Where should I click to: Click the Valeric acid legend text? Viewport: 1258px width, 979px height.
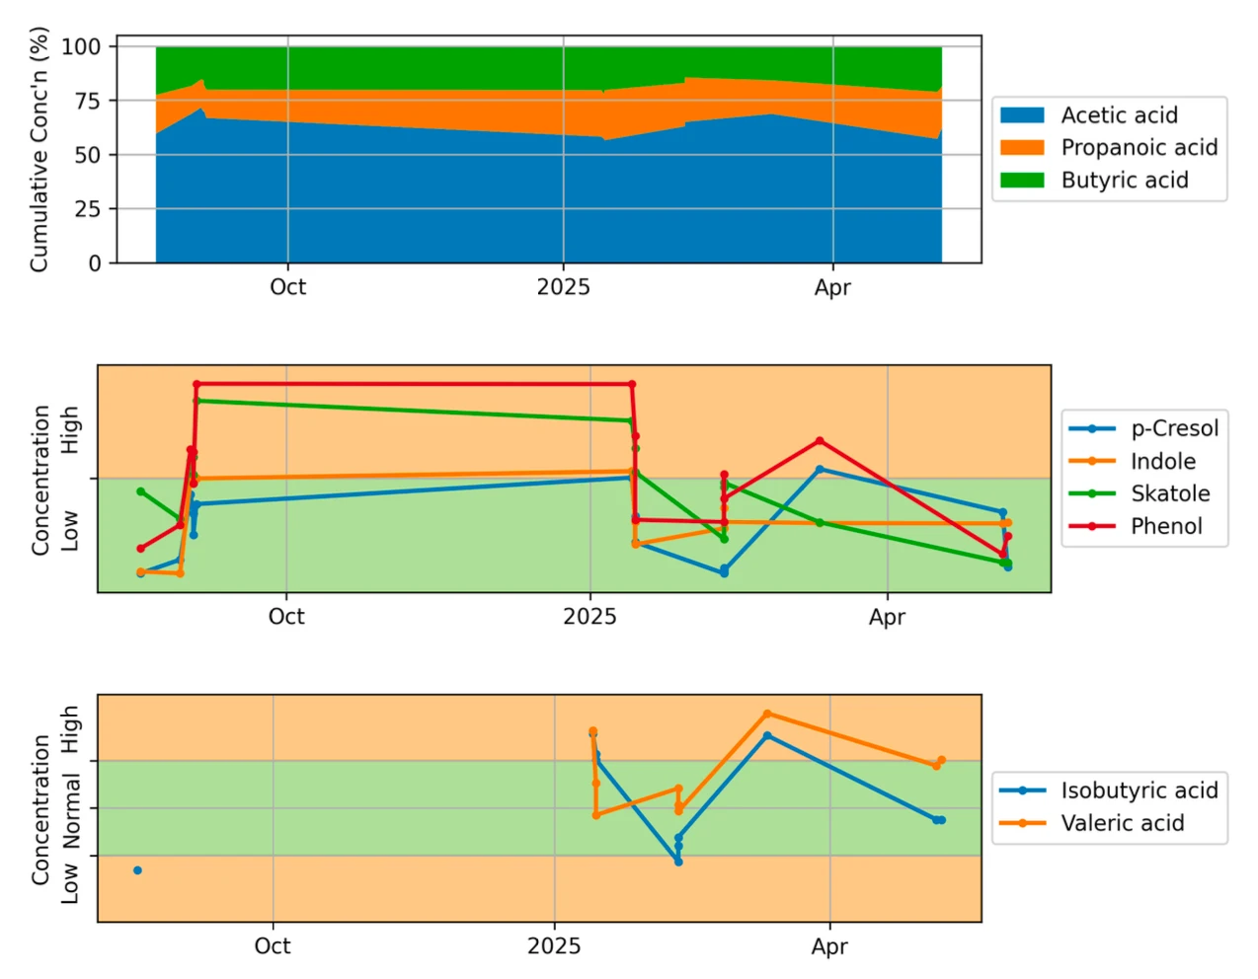[1122, 823]
